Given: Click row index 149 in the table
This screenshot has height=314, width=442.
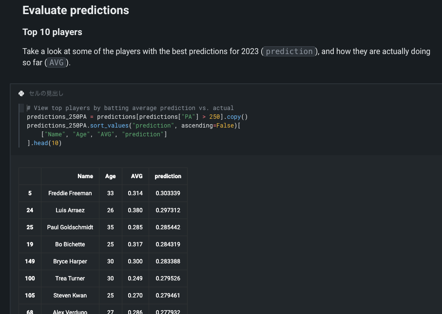Looking at the screenshot, I should [30, 261].
